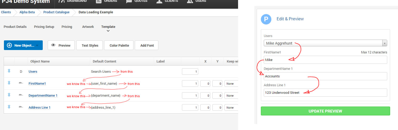The image size is (398, 130).
Task: Open the Users dropdown showing Mike Aggrehunt
Action: coord(325,43)
